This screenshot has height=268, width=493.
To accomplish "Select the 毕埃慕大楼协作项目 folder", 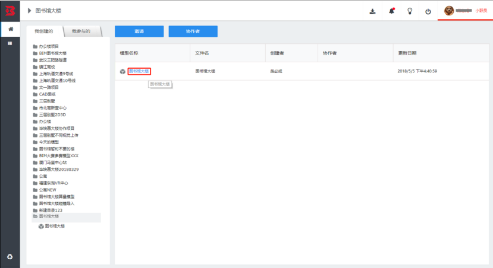I will (56, 128).
